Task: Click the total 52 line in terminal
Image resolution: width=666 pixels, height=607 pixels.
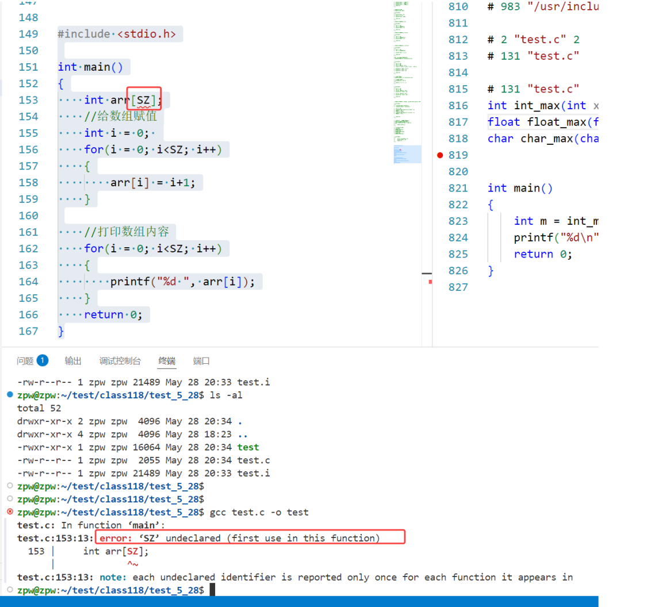Action: coord(39,408)
